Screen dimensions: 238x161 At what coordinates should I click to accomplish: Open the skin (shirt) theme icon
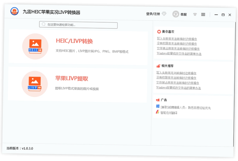click(x=195, y=14)
